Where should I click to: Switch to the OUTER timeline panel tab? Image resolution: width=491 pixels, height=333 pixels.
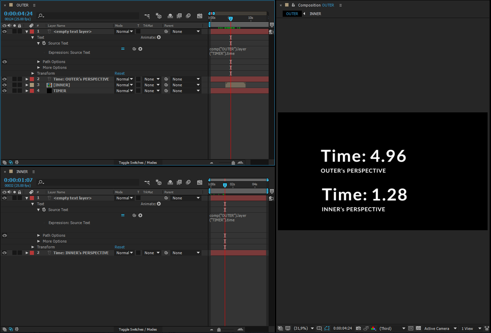click(22, 5)
